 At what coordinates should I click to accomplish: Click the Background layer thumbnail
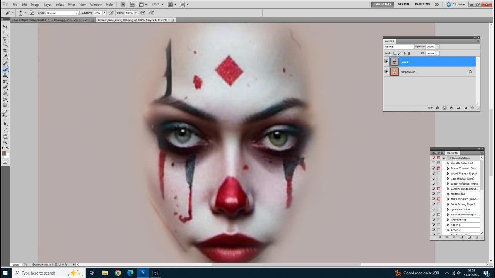tap(394, 71)
